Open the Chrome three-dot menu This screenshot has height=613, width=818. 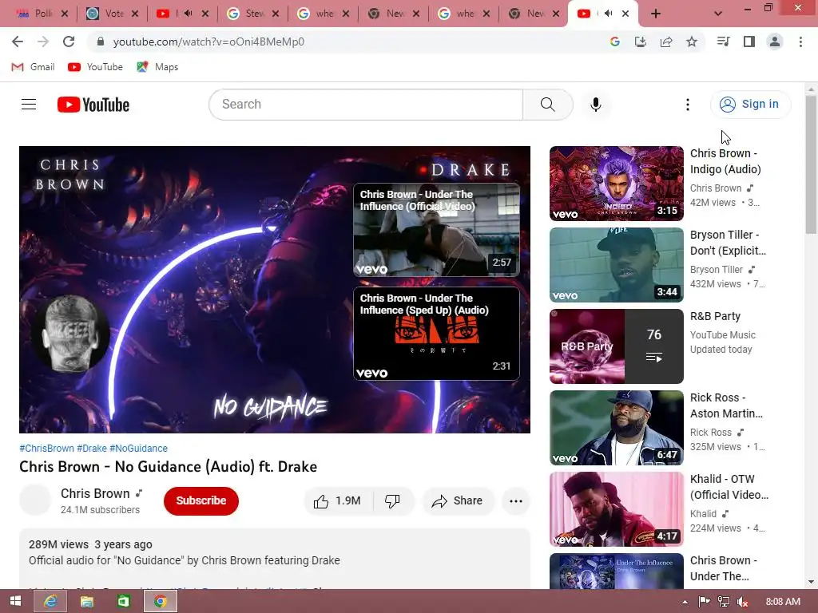point(800,42)
